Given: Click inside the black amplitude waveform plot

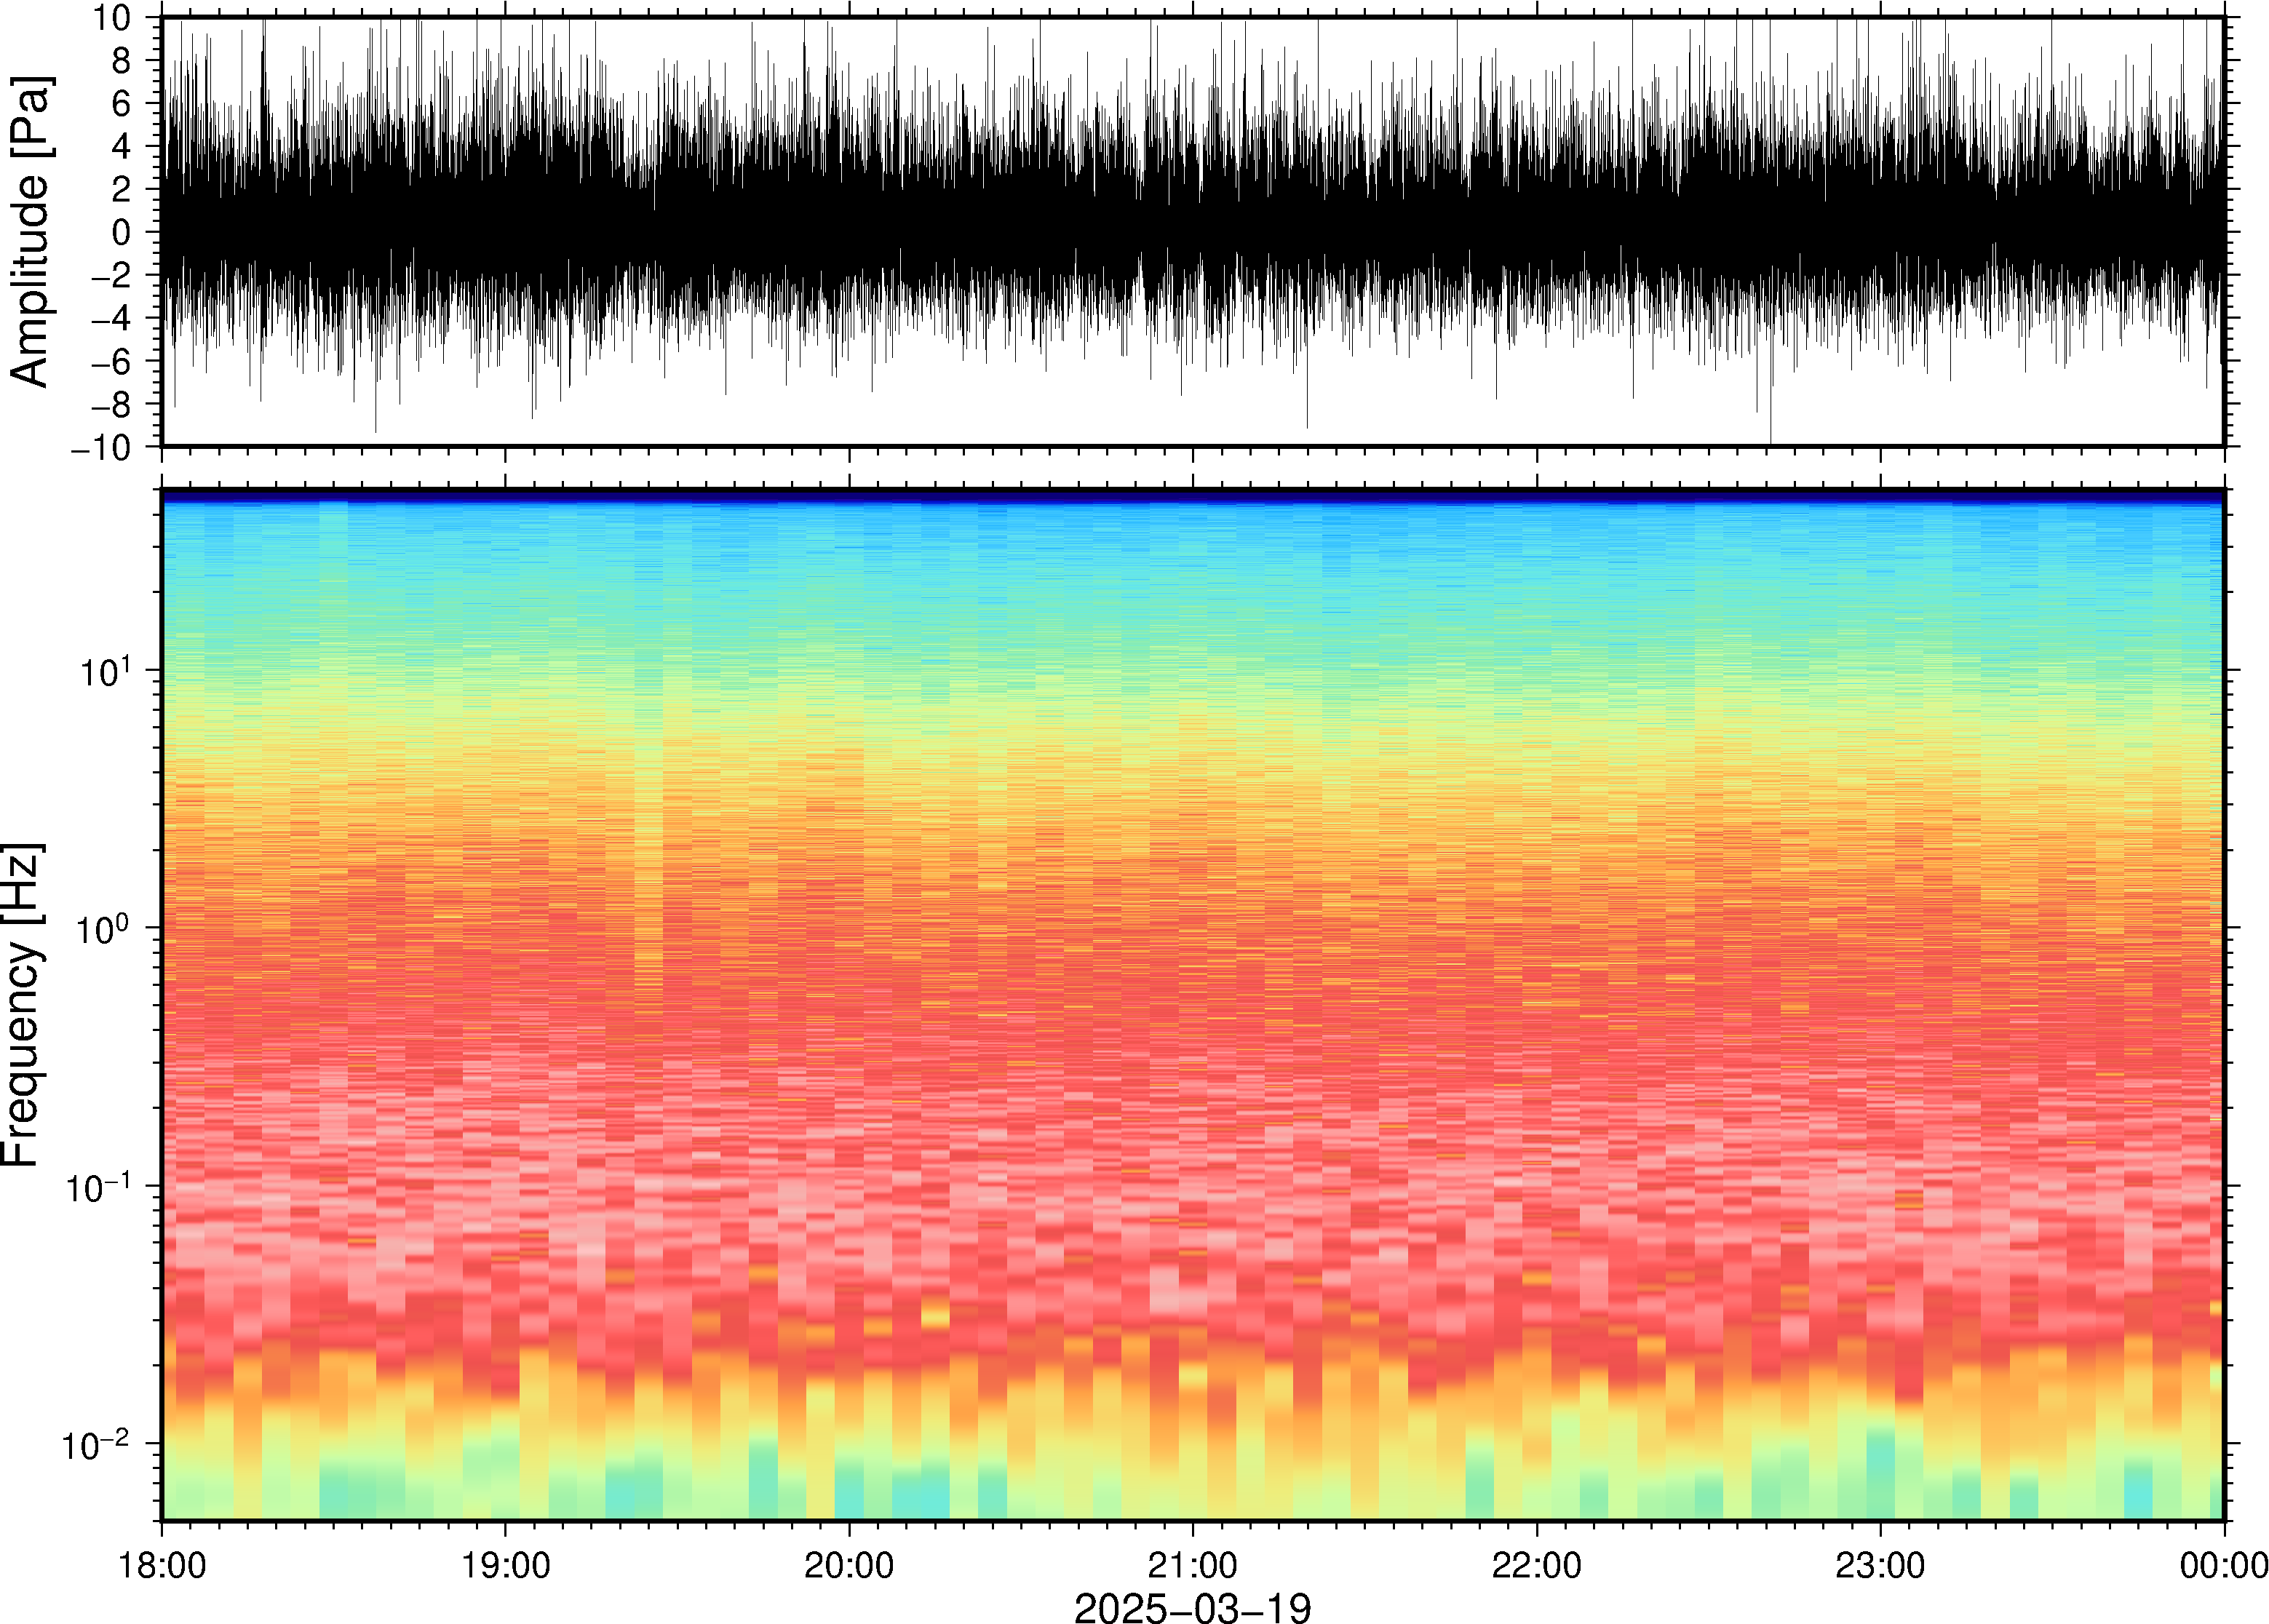Looking at the screenshot, I should 1192,231.
